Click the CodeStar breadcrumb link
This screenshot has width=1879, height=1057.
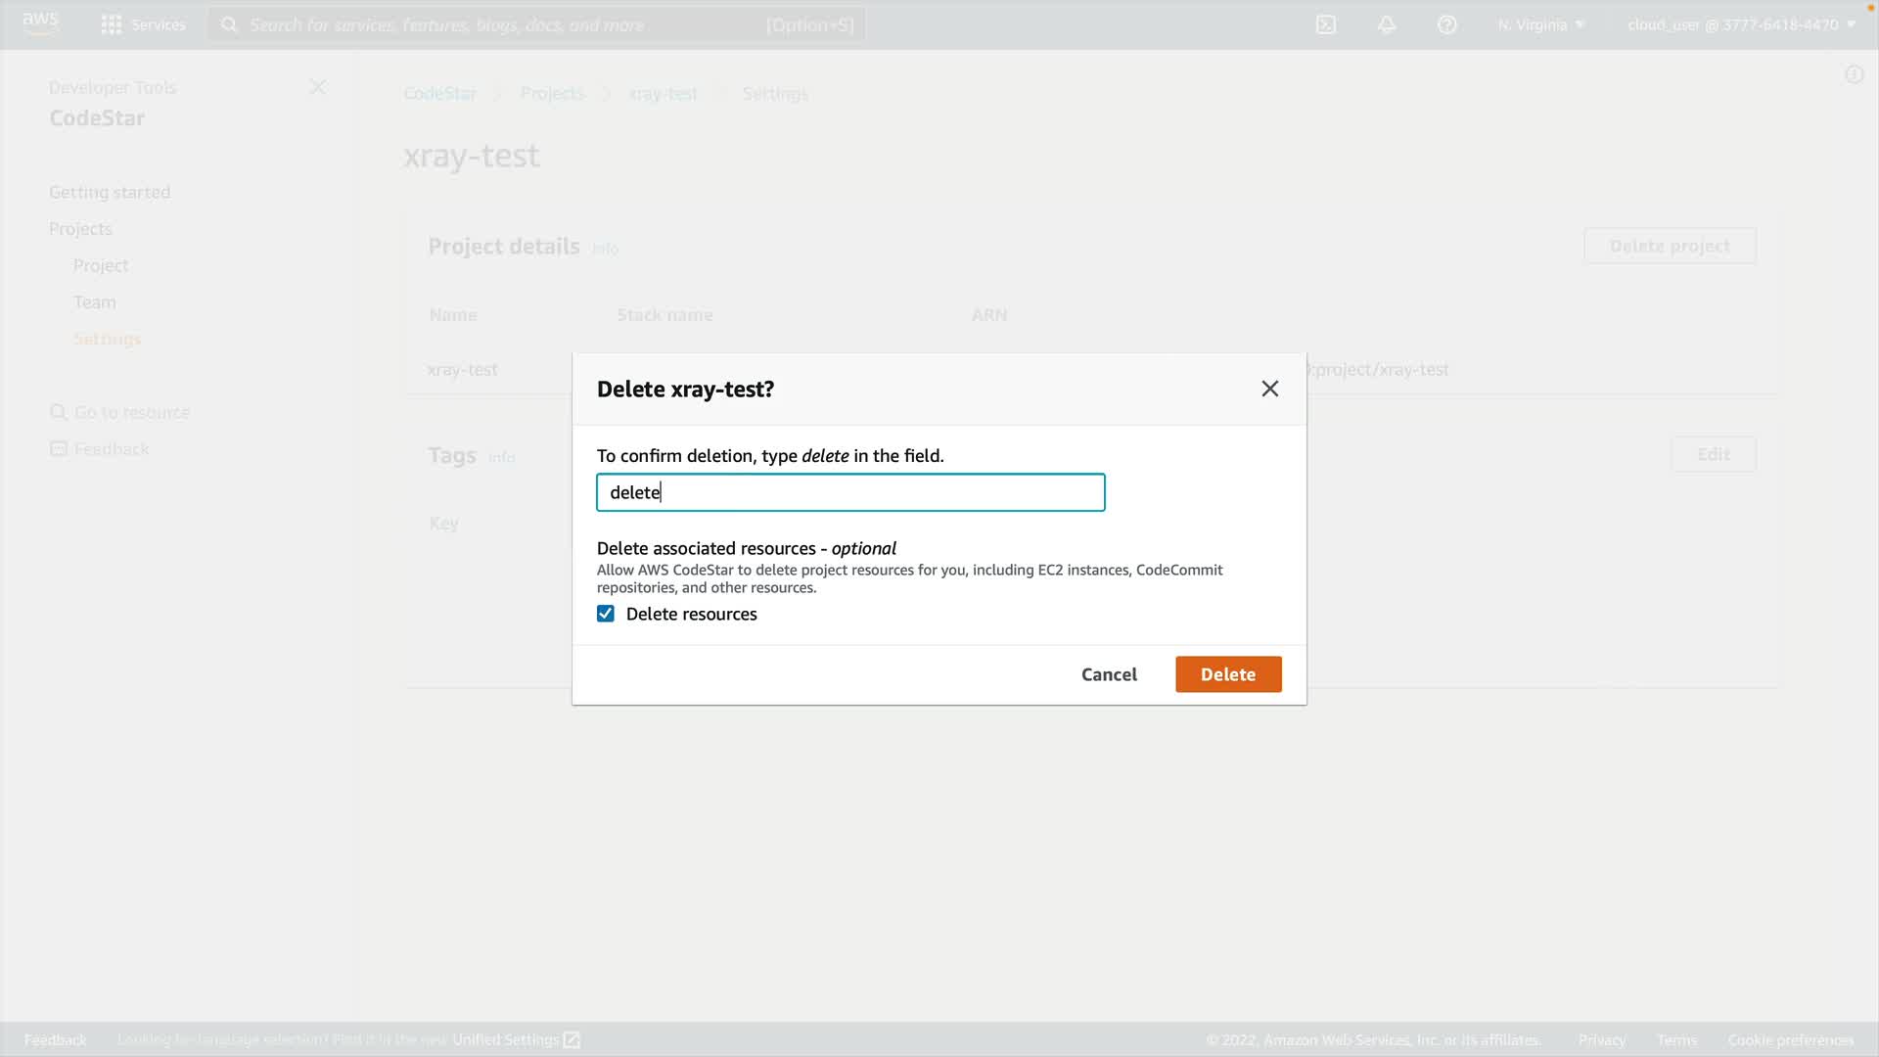coord(440,93)
